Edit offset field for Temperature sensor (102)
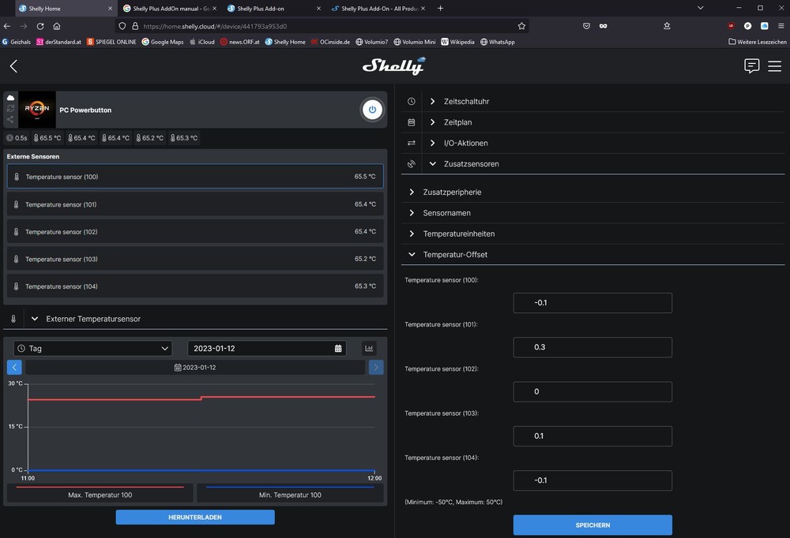 pyautogui.click(x=592, y=391)
